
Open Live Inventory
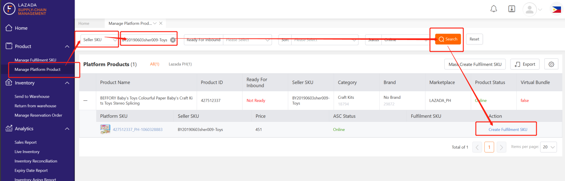[x=27, y=152]
